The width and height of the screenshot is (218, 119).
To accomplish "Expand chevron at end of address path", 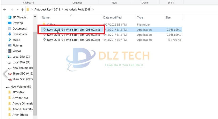I will coord(93,10).
